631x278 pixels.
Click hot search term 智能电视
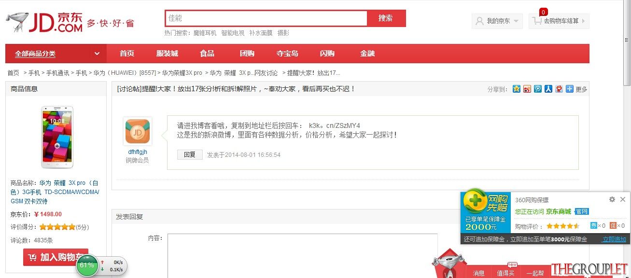tap(233, 33)
